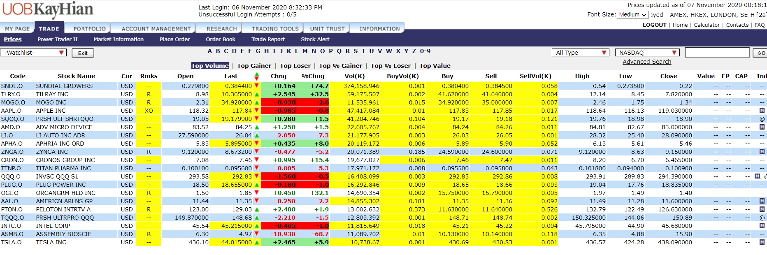This screenshot has width=767, height=255.
Task: Click the green up arrow in TQQQ.O row
Action: [x=257, y=218]
